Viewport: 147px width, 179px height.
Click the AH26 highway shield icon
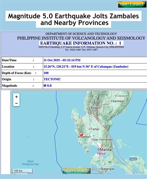click(133, 159)
